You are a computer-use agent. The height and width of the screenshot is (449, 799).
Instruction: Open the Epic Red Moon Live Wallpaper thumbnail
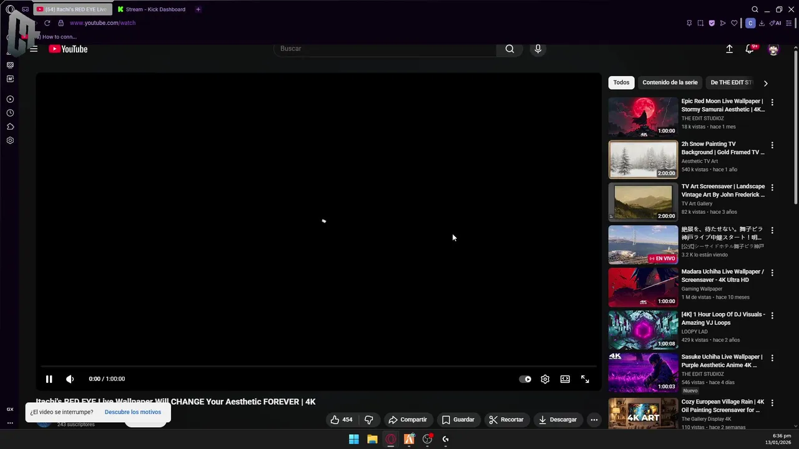pos(643,117)
